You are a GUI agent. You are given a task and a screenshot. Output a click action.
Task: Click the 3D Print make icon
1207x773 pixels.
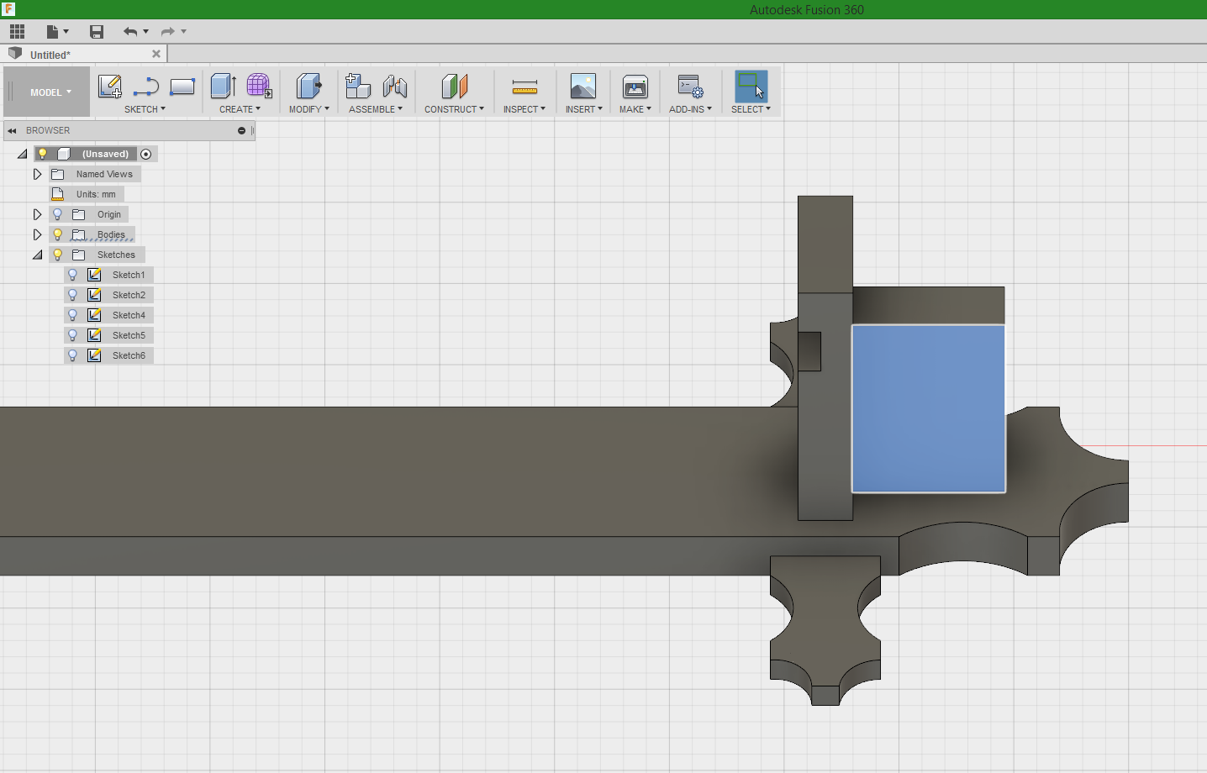pos(635,86)
